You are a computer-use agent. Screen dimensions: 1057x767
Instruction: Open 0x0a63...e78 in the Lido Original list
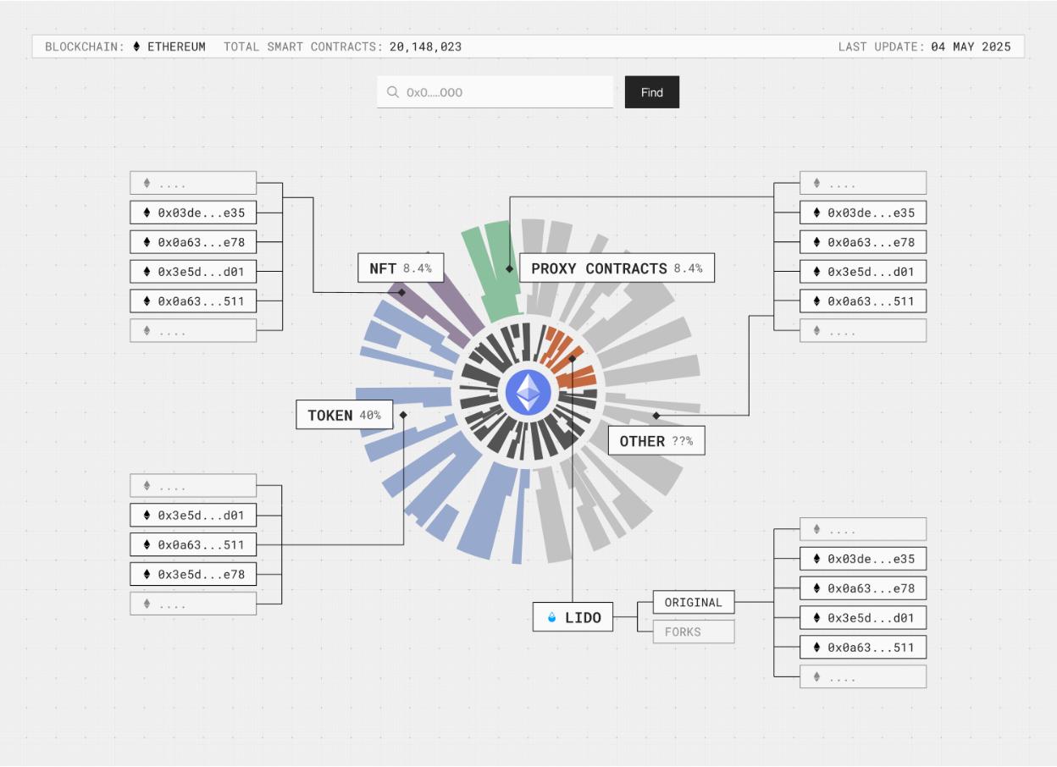pyautogui.click(x=863, y=588)
